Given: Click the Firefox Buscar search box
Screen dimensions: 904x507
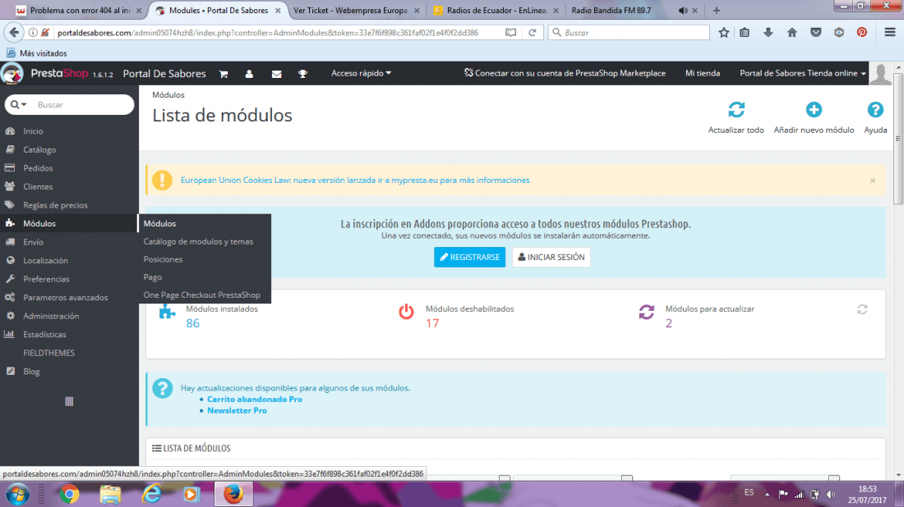Looking at the screenshot, I should click(x=629, y=33).
